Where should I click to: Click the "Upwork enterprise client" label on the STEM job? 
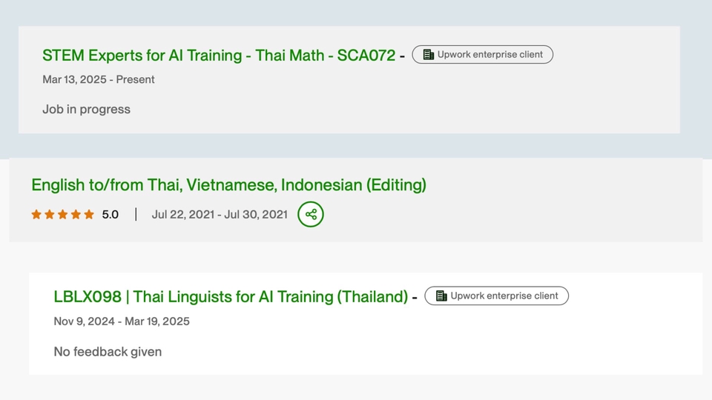coord(490,55)
